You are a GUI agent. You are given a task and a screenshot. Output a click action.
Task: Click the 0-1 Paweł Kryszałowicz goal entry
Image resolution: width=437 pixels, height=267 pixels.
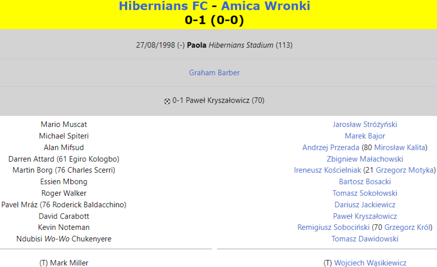(218, 101)
